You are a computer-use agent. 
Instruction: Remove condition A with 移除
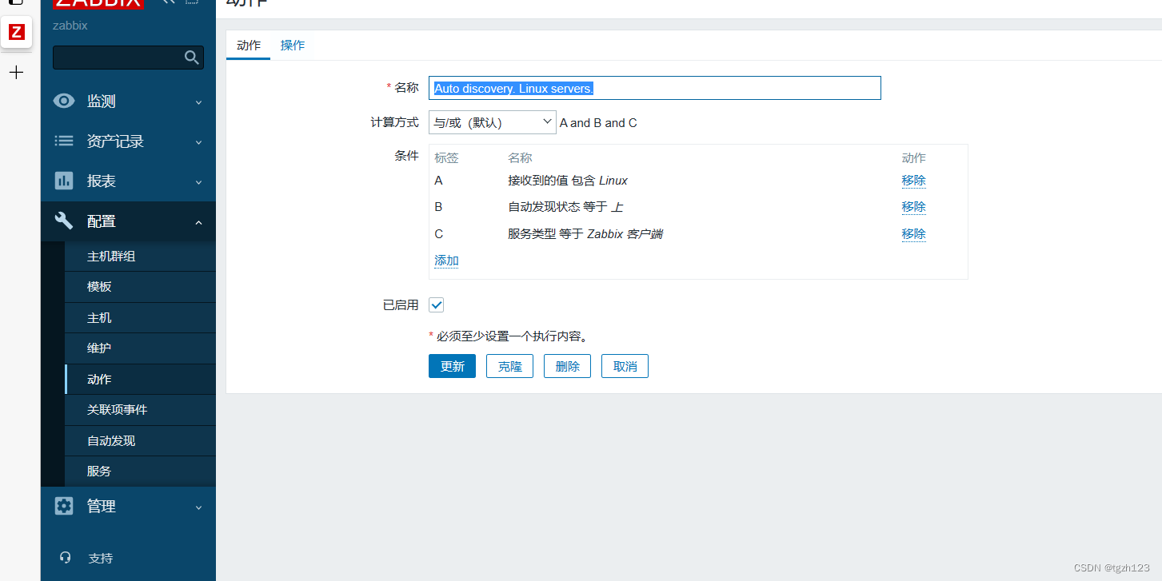[913, 181]
